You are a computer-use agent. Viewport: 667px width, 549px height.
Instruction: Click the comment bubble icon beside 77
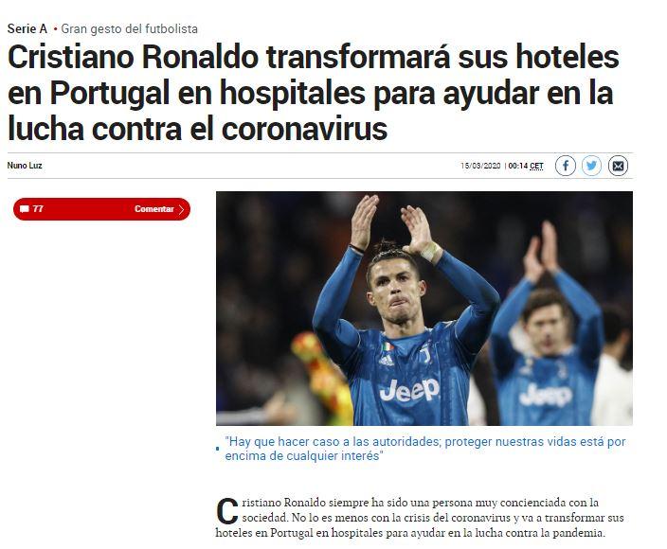tap(25, 209)
